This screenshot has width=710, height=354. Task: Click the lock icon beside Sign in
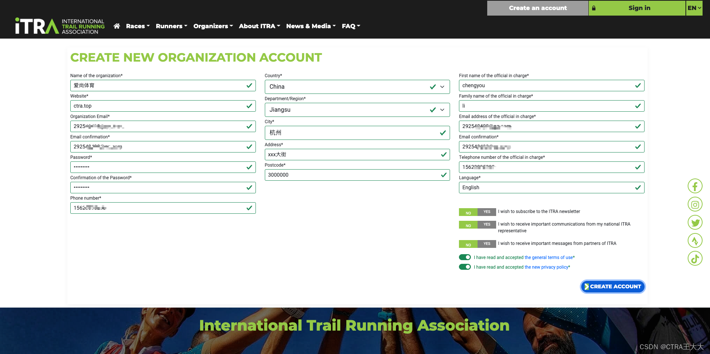point(594,8)
